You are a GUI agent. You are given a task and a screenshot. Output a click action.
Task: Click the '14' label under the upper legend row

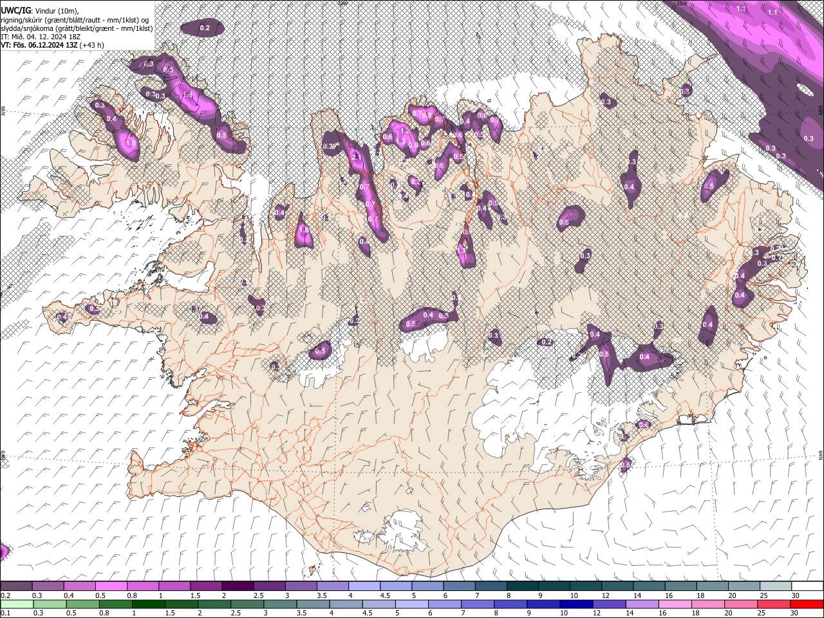(637, 595)
